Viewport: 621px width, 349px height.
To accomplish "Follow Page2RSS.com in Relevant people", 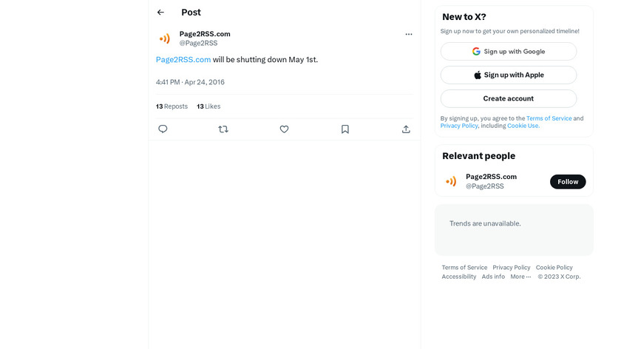I will coord(568,182).
